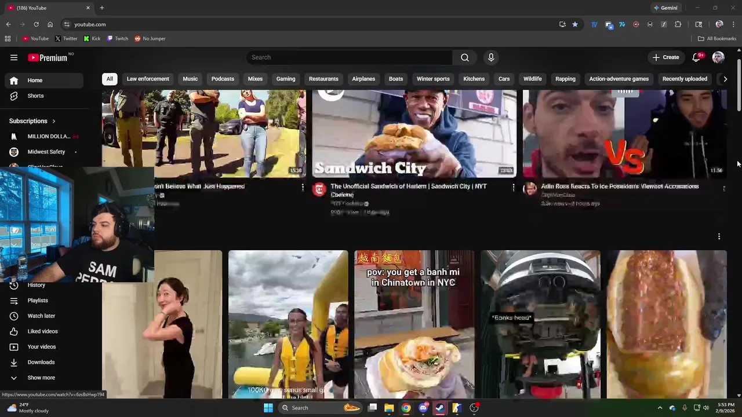Open the Adin Ross video options menu

[x=723, y=188]
